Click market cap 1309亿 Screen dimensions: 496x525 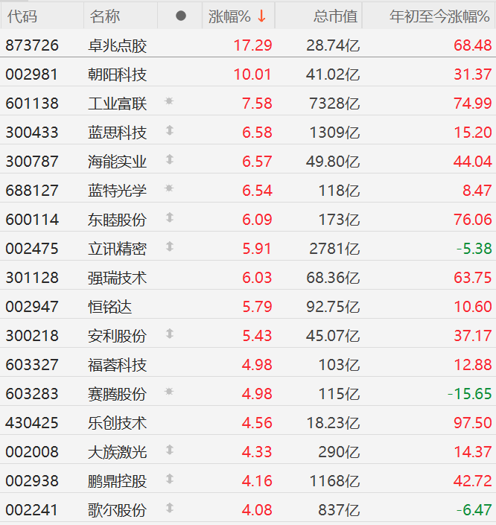click(334, 133)
